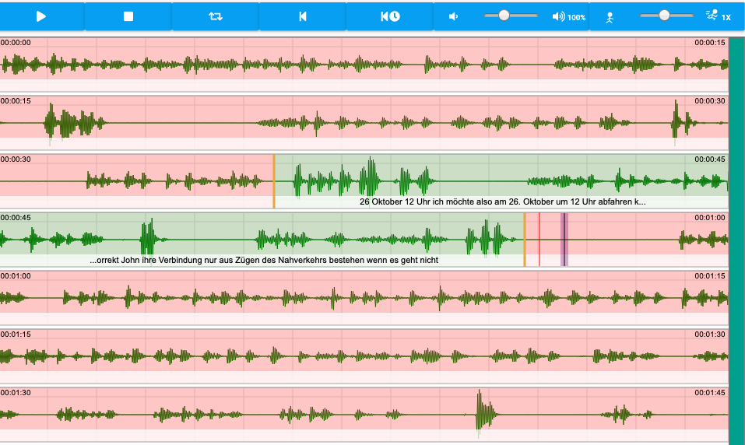
Task: Click the red cursor line in fourth row
Action: [x=539, y=239]
